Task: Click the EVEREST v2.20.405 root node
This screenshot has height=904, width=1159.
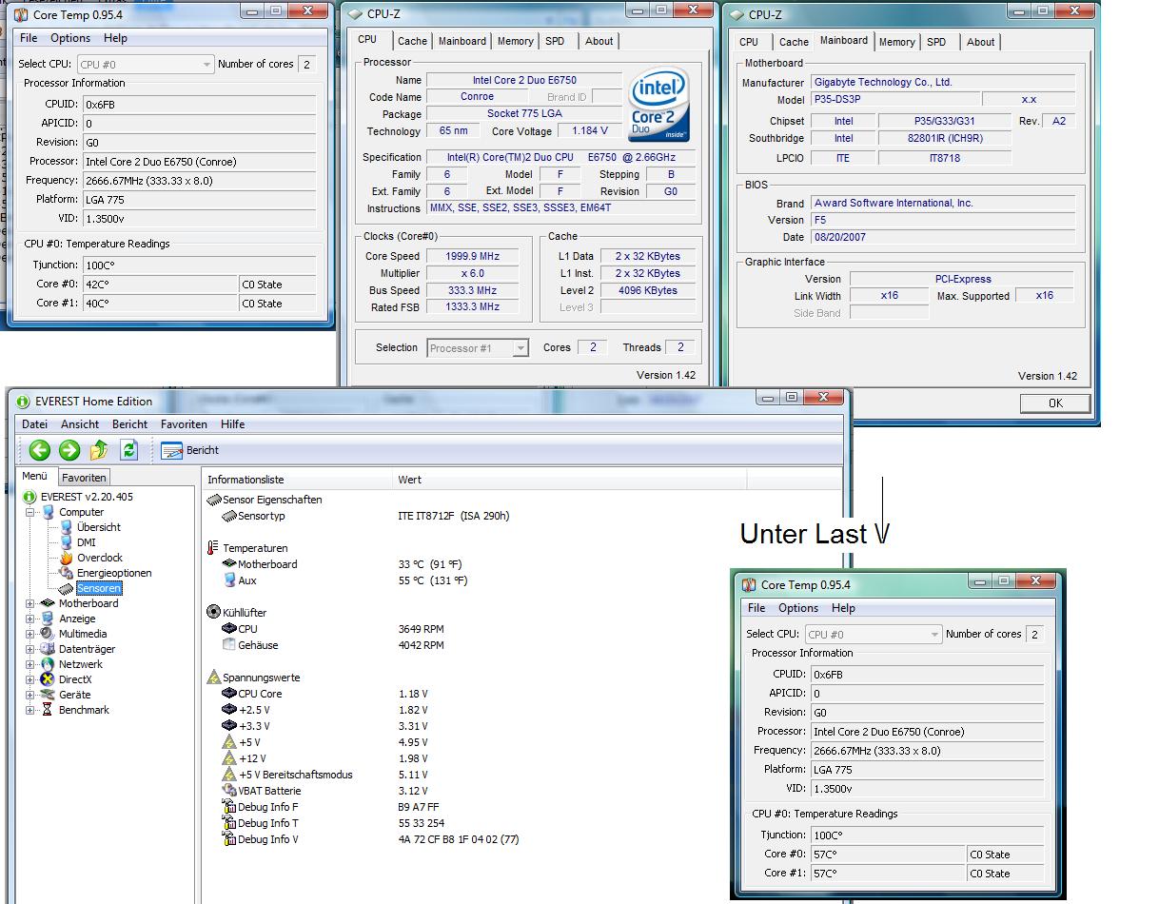Action: click(x=87, y=497)
